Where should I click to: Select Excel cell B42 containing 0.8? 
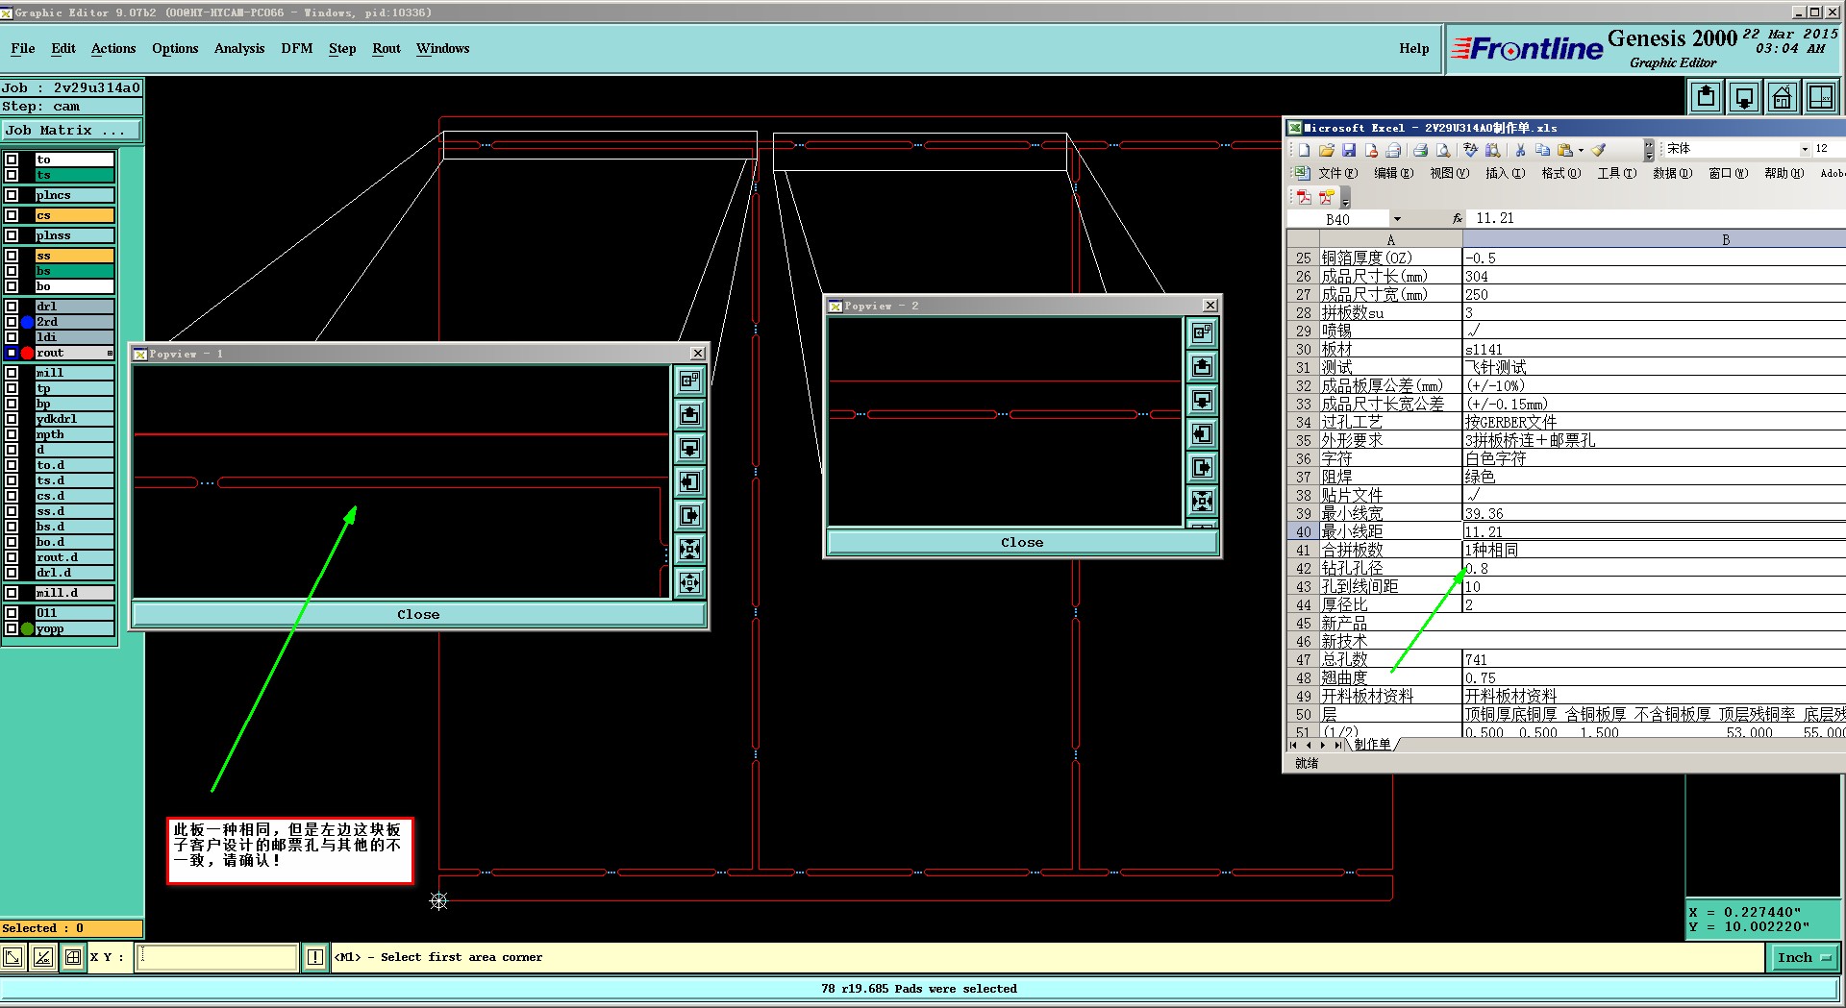(1653, 568)
